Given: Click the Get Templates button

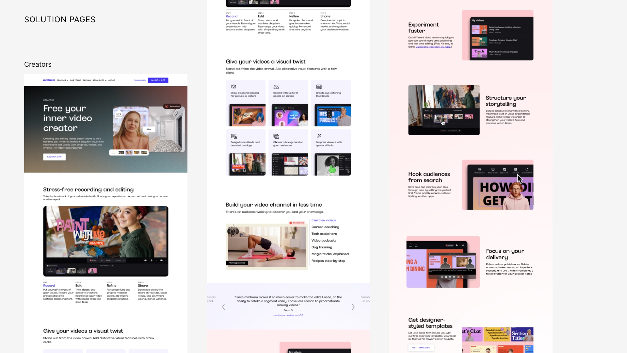Looking at the screenshot, I should pyautogui.click(x=421, y=348).
